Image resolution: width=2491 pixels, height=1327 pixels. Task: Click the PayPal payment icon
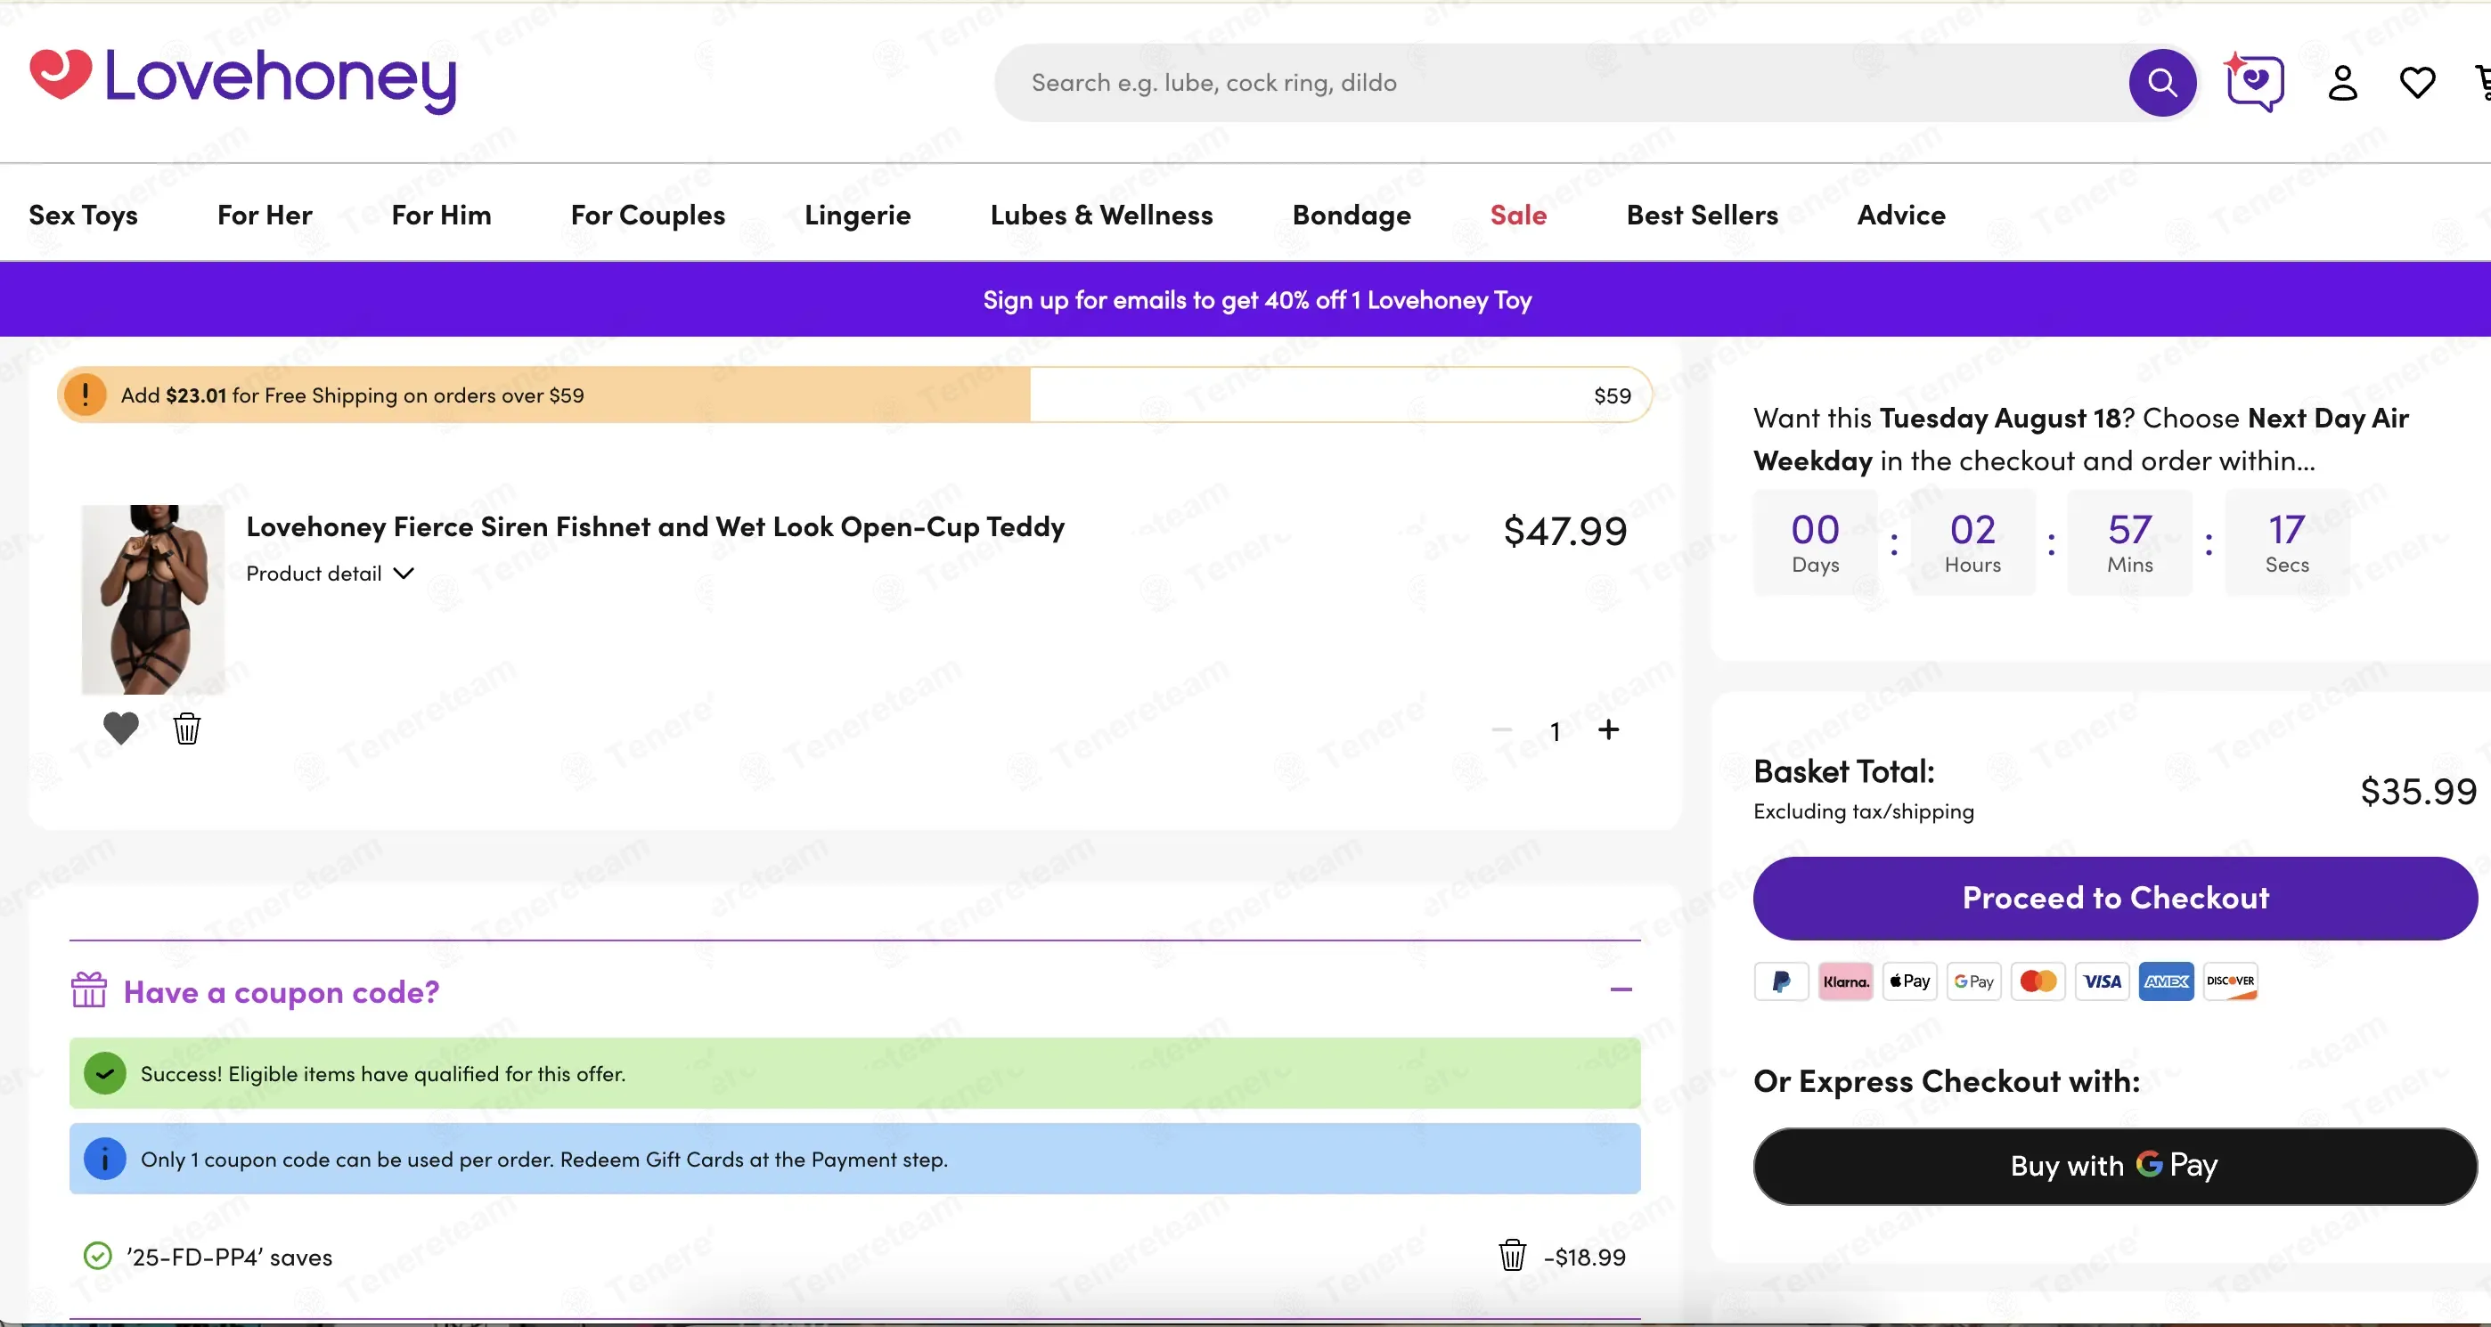1781,981
